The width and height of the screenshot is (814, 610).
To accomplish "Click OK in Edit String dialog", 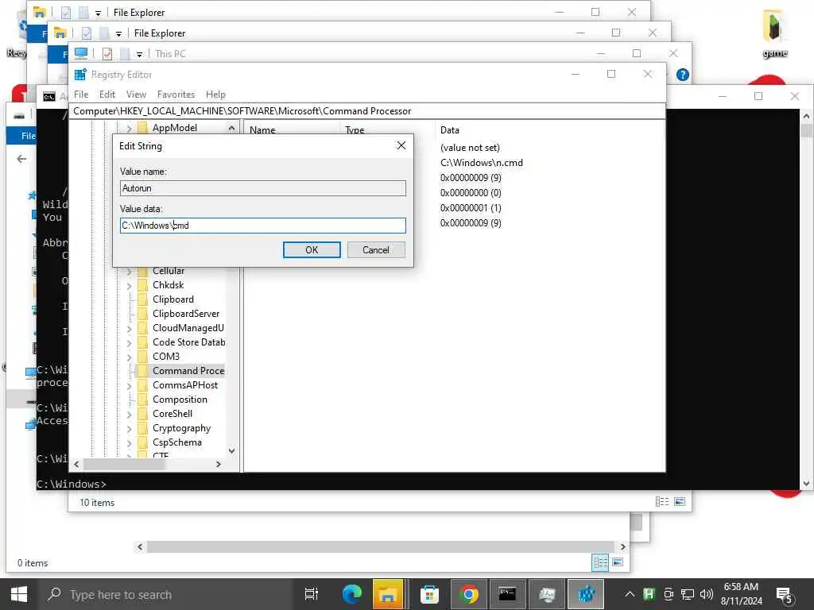I will coord(312,250).
